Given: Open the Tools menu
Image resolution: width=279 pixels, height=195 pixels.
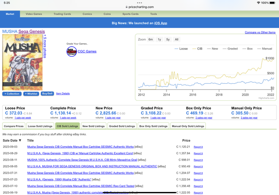Looking at the screenshot, I should (153, 14).
